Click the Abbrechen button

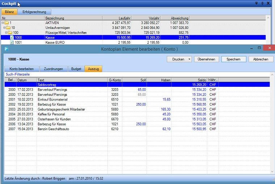tap(261, 59)
